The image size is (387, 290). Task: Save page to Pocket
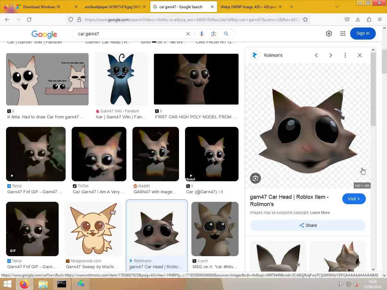tap(347, 19)
